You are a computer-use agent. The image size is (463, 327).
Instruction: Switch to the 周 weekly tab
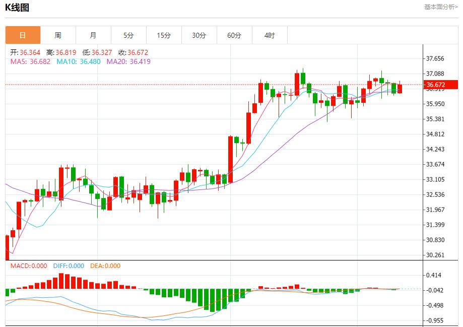pyautogui.click(x=58, y=35)
